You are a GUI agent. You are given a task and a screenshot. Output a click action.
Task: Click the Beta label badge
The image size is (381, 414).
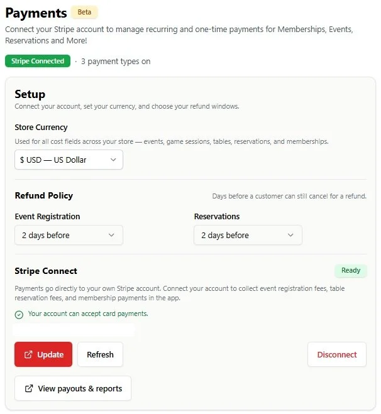coord(84,12)
